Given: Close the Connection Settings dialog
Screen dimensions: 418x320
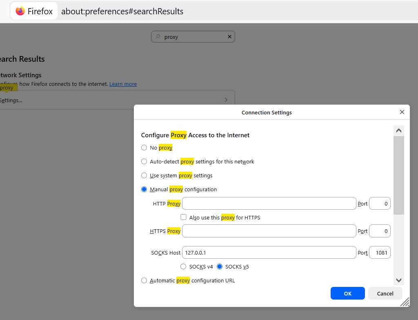Looking at the screenshot, I should [x=402, y=112].
